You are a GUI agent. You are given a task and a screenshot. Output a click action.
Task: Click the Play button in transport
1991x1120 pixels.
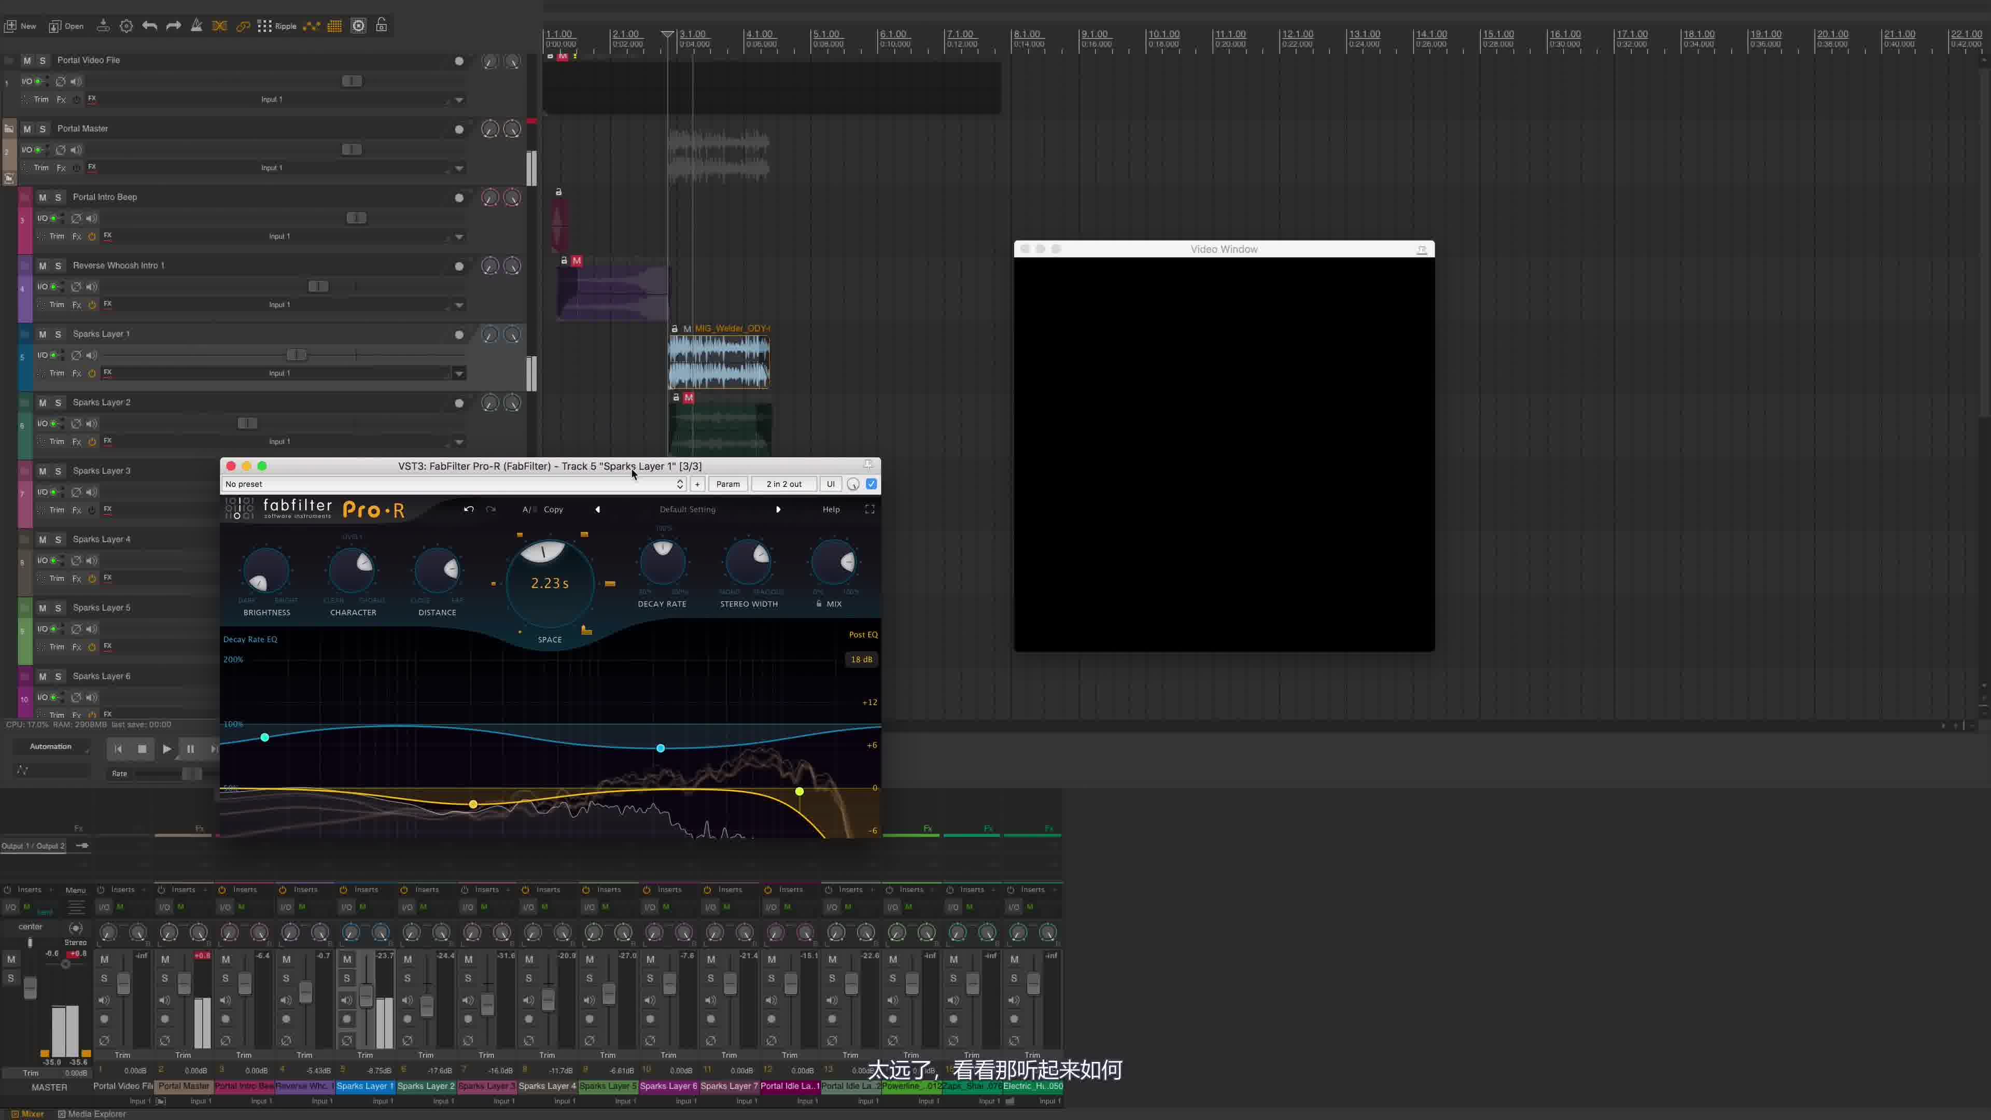point(166,749)
